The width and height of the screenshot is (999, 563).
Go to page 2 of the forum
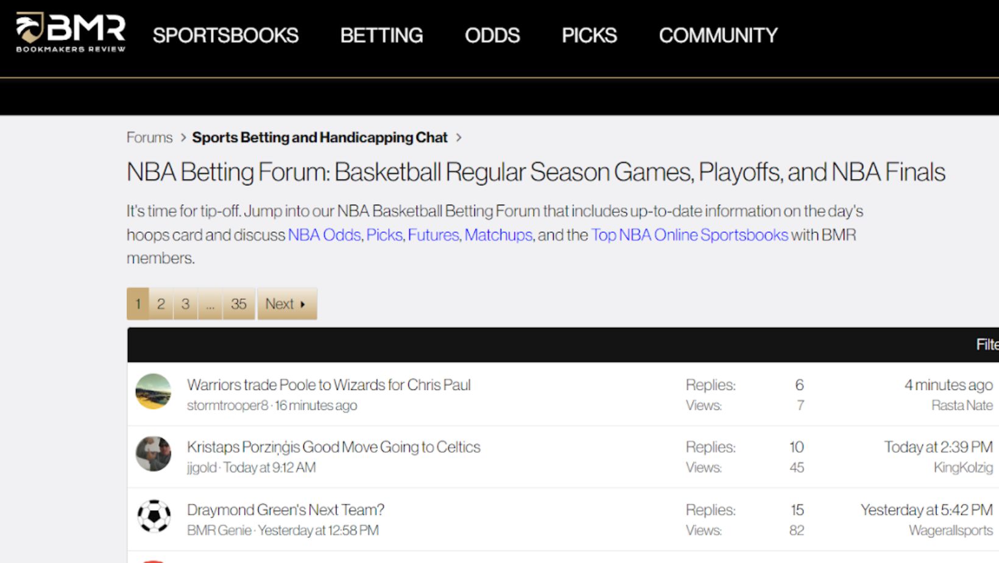(x=161, y=304)
